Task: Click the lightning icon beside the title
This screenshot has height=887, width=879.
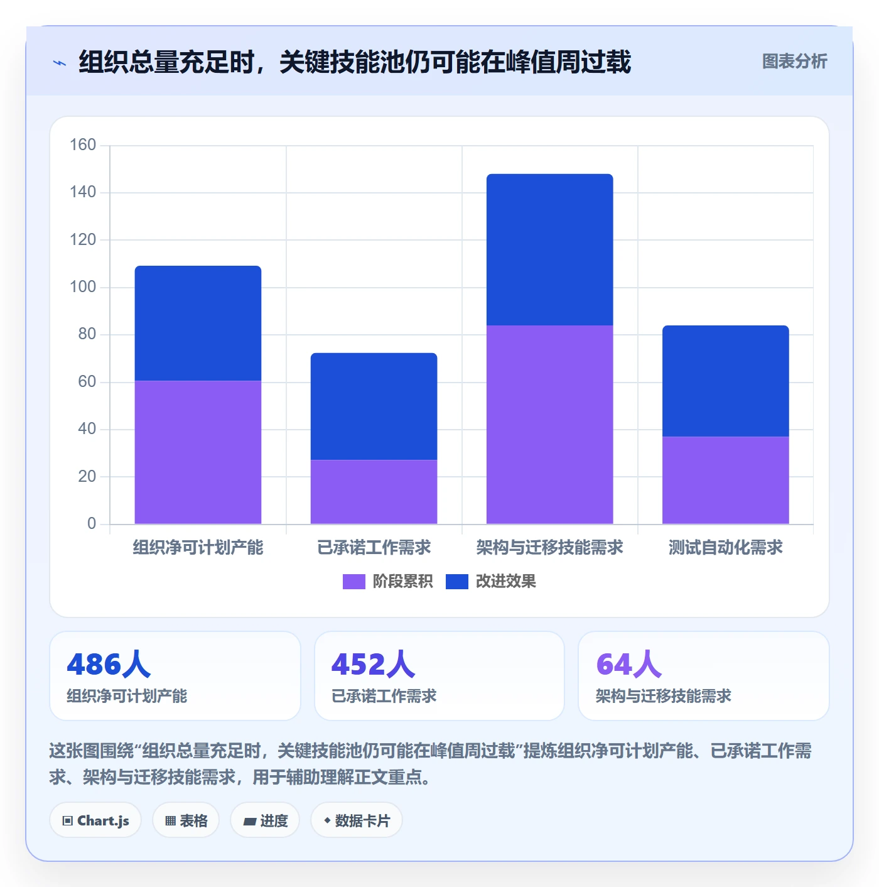Action: coord(60,63)
